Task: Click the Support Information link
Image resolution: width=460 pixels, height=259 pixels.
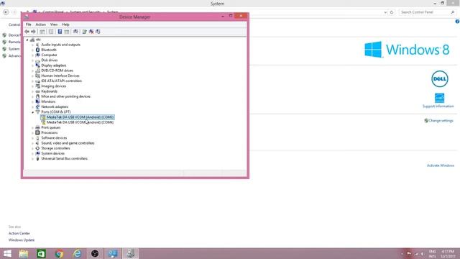Action: [438, 106]
